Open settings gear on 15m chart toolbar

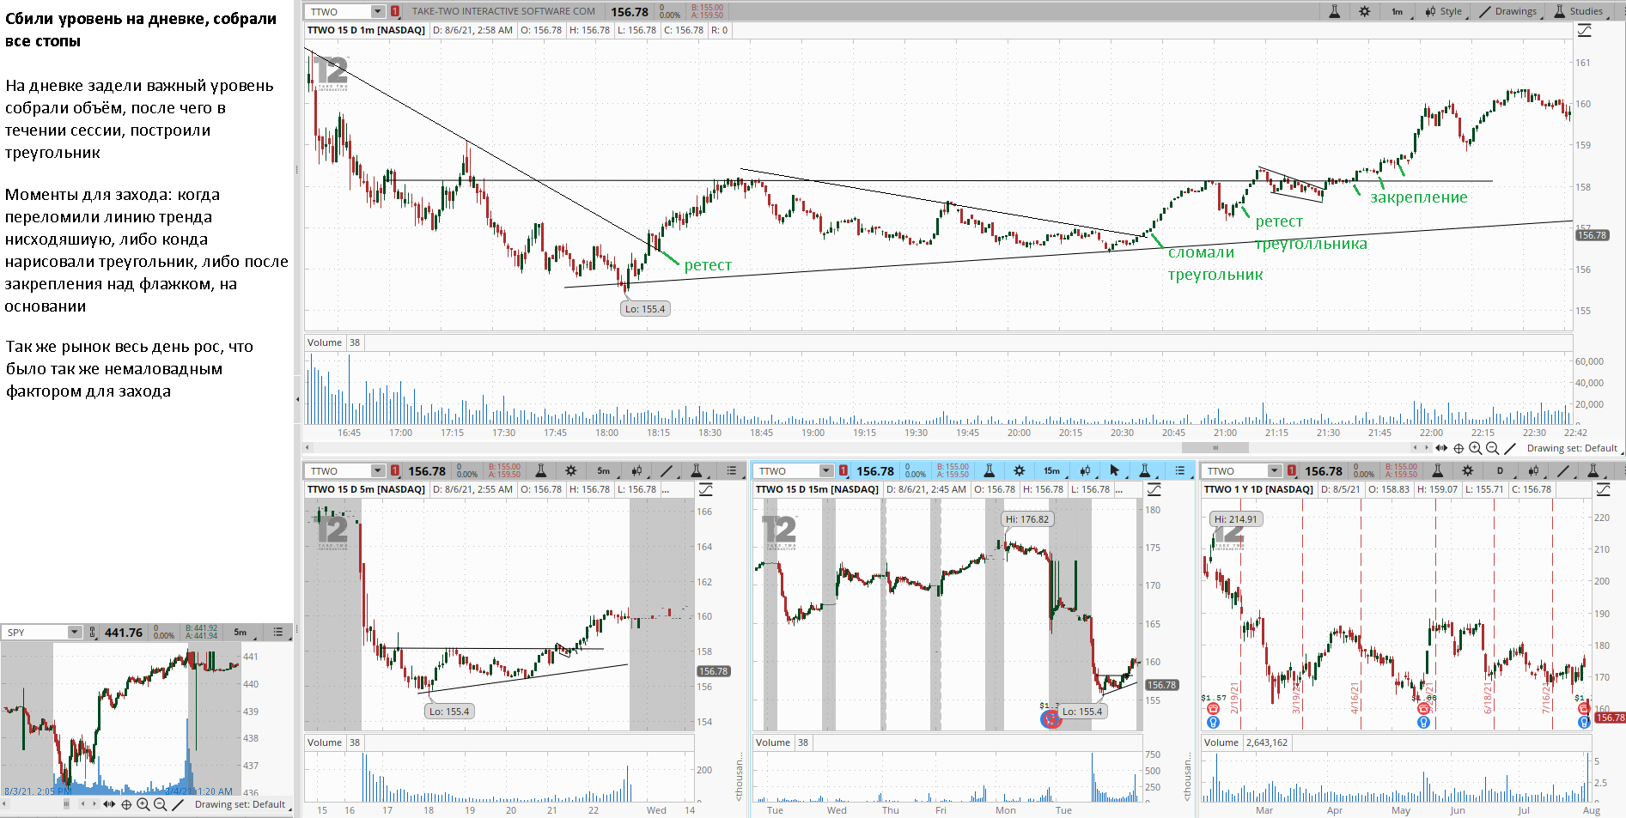coord(1019,470)
